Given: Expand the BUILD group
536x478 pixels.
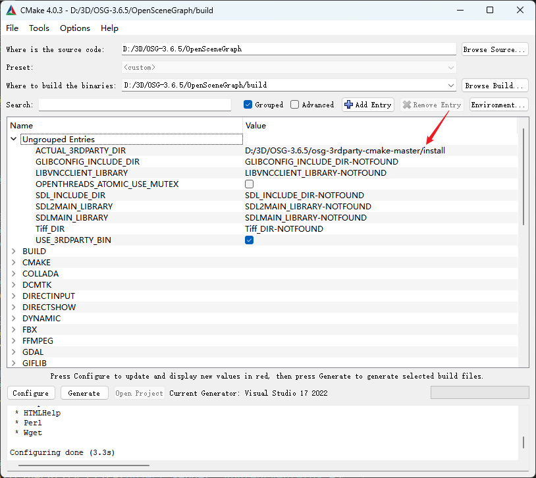Looking at the screenshot, I should pos(14,252).
